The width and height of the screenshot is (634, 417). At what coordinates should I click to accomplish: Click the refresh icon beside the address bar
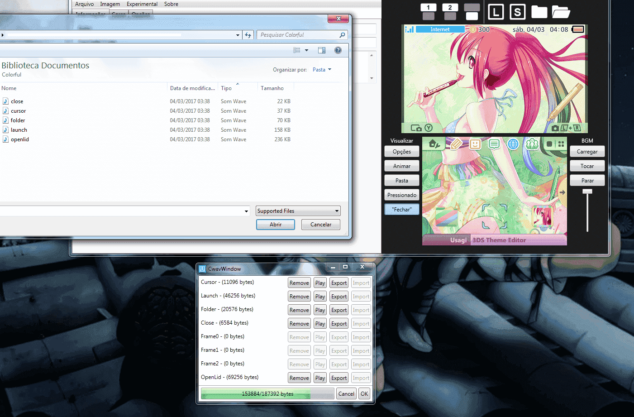tap(248, 35)
